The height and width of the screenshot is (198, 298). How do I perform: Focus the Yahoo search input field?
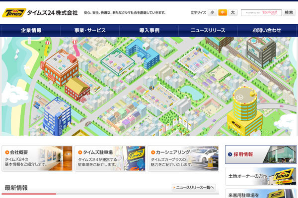pos(261,12)
